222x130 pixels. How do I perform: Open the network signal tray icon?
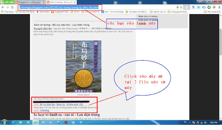coord(202,122)
